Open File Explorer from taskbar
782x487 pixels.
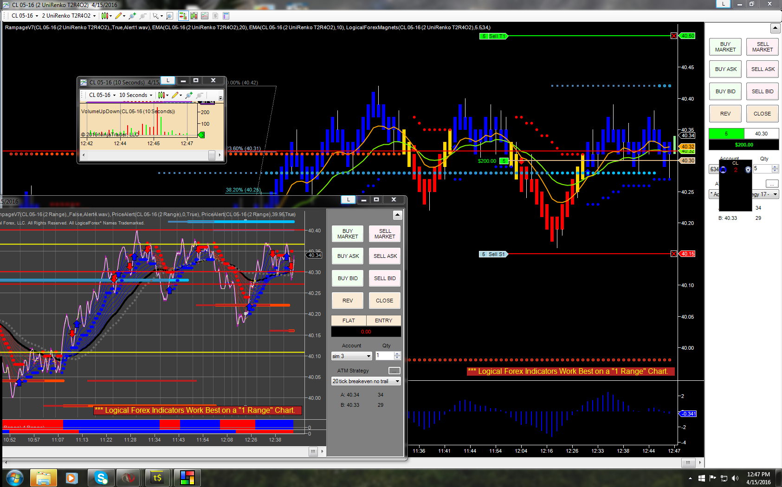(44, 478)
